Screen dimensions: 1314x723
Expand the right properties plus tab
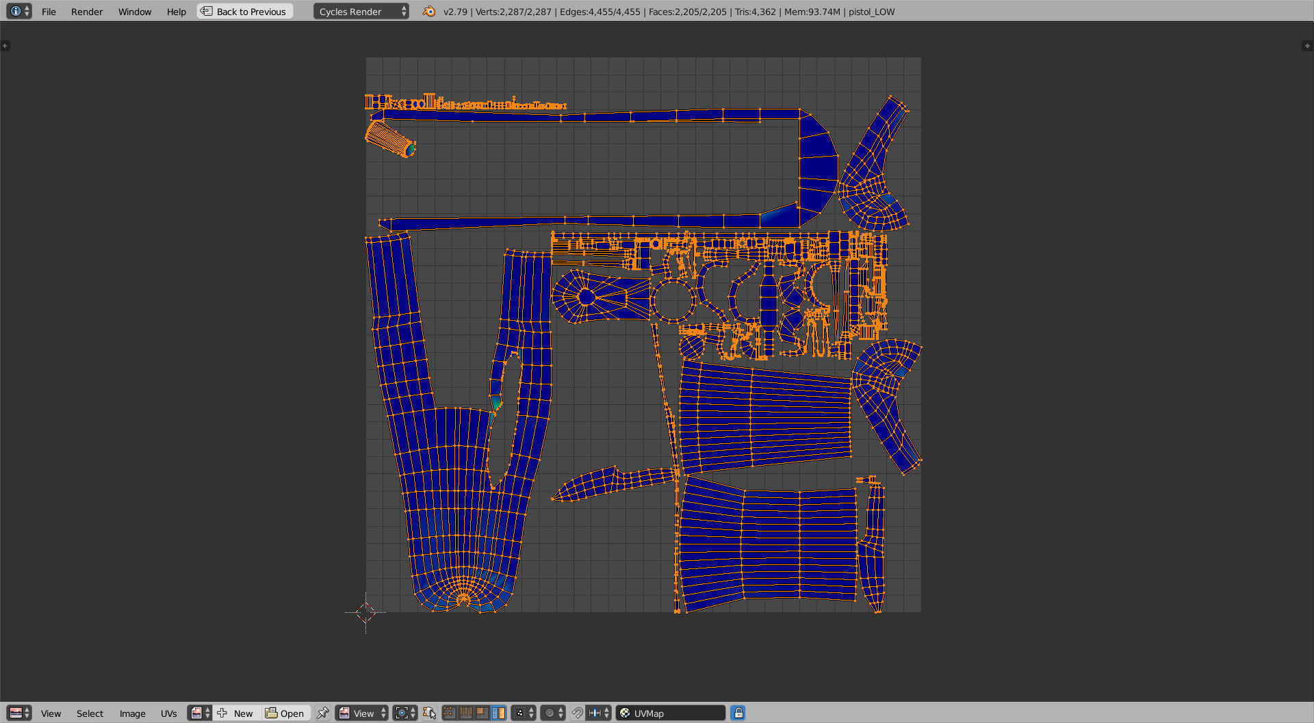[1306, 46]
